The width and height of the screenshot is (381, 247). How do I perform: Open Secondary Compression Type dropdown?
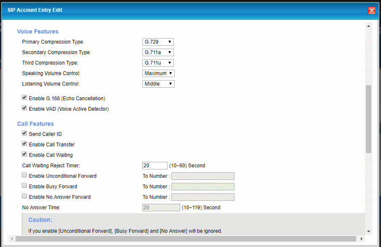(x=158, y=52)
